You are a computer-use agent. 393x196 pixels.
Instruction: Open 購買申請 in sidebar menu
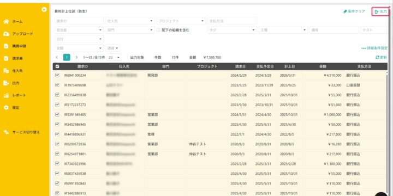19,46
